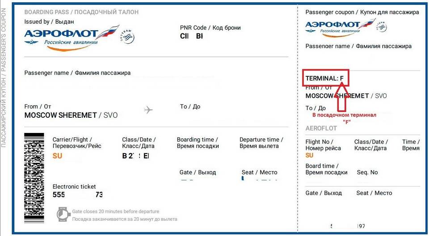Screen dimensions: 429x236
Task: Click the Departure time / Время вылета label
Action: tap(261, 143)
